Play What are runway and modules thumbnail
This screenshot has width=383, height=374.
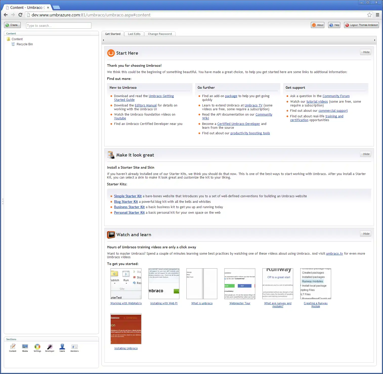278,284
